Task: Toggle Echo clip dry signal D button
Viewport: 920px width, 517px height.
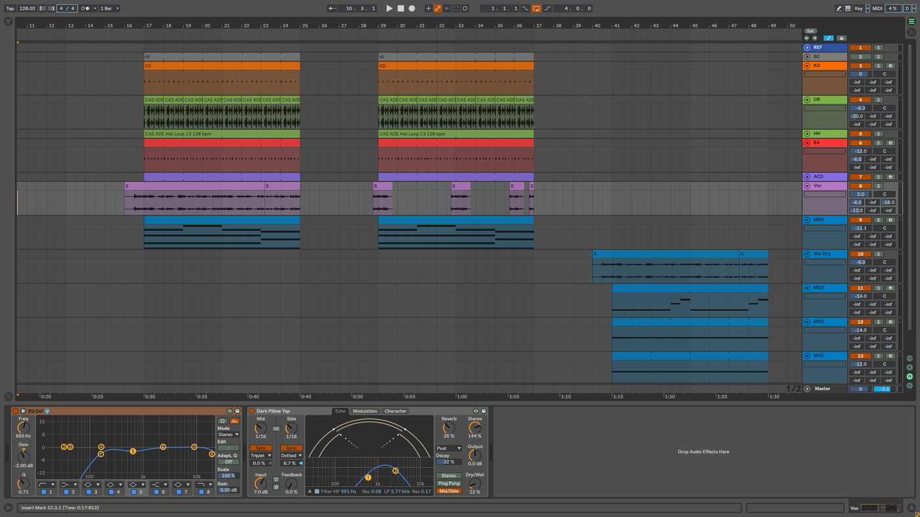Action: (x=276, y=480)
